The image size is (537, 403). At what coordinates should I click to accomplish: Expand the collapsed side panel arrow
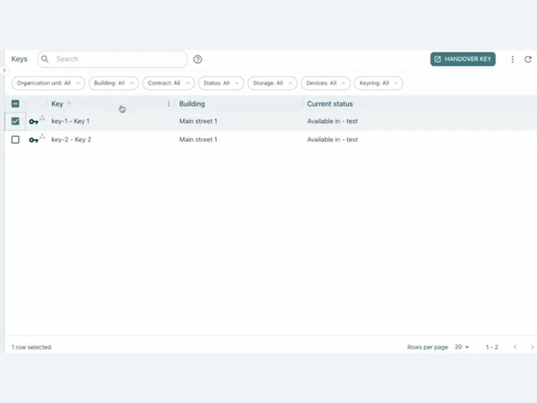4,71
